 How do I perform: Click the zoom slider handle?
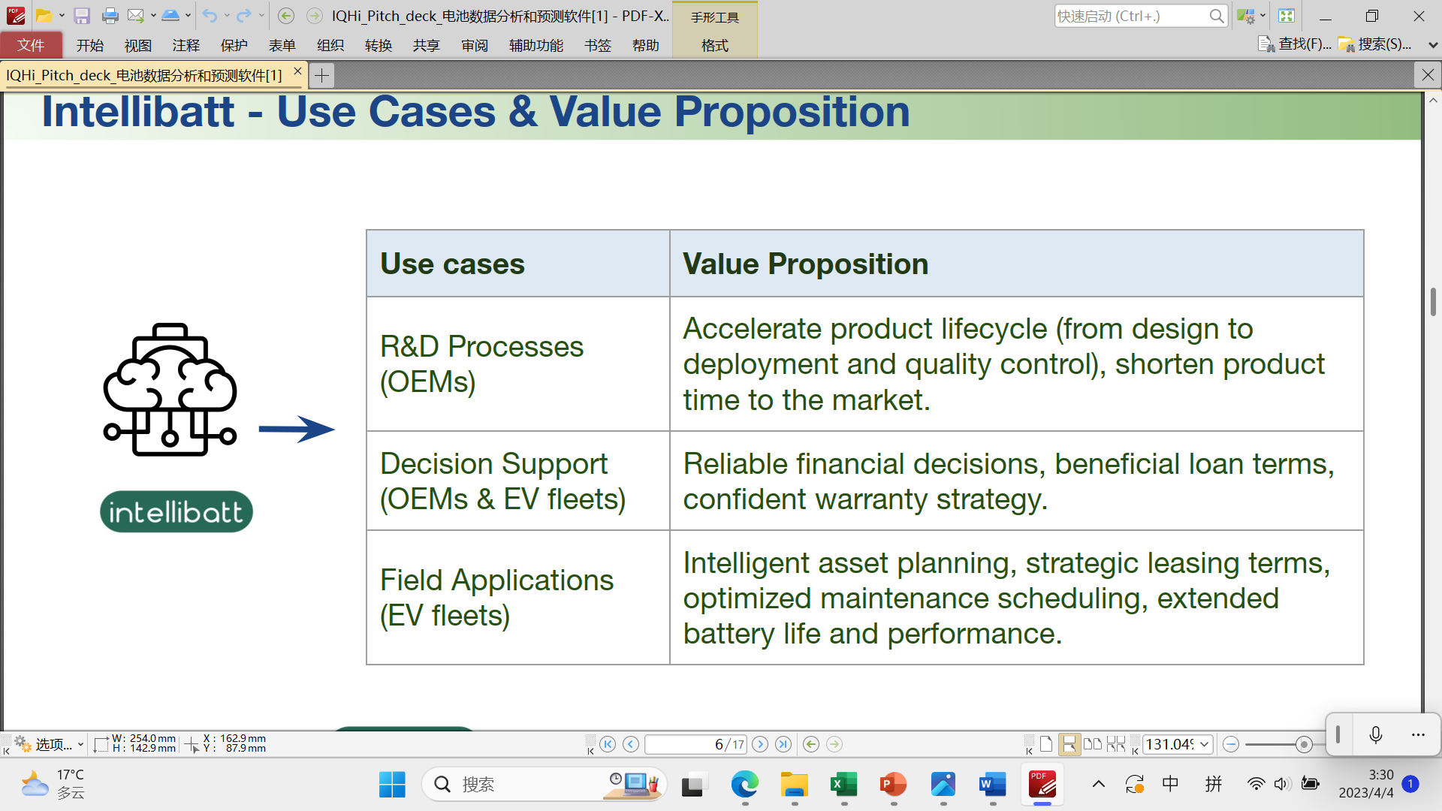(1304, 744)
